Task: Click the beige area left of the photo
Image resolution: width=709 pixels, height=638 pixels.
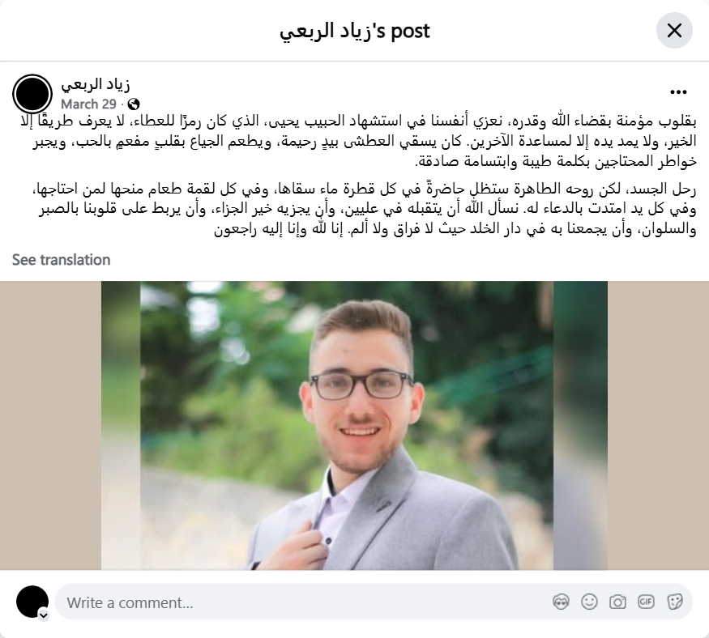Action: tap(50, 425)
